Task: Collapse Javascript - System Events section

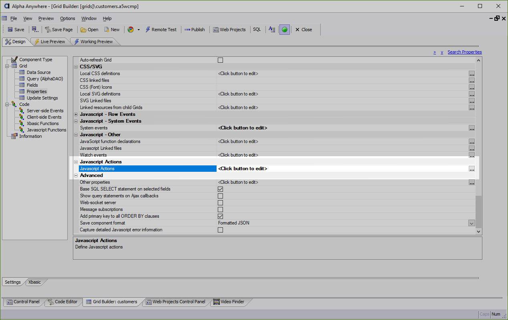Action: pyautogui.click(x=76, y=121)
